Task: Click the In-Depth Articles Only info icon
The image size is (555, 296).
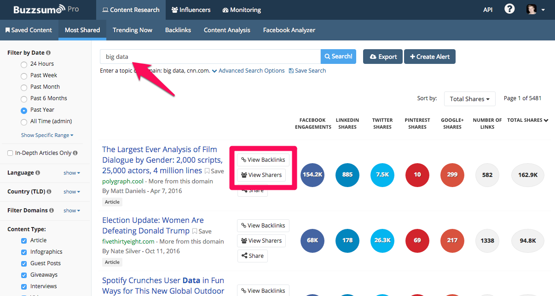Action: point(75,153)
